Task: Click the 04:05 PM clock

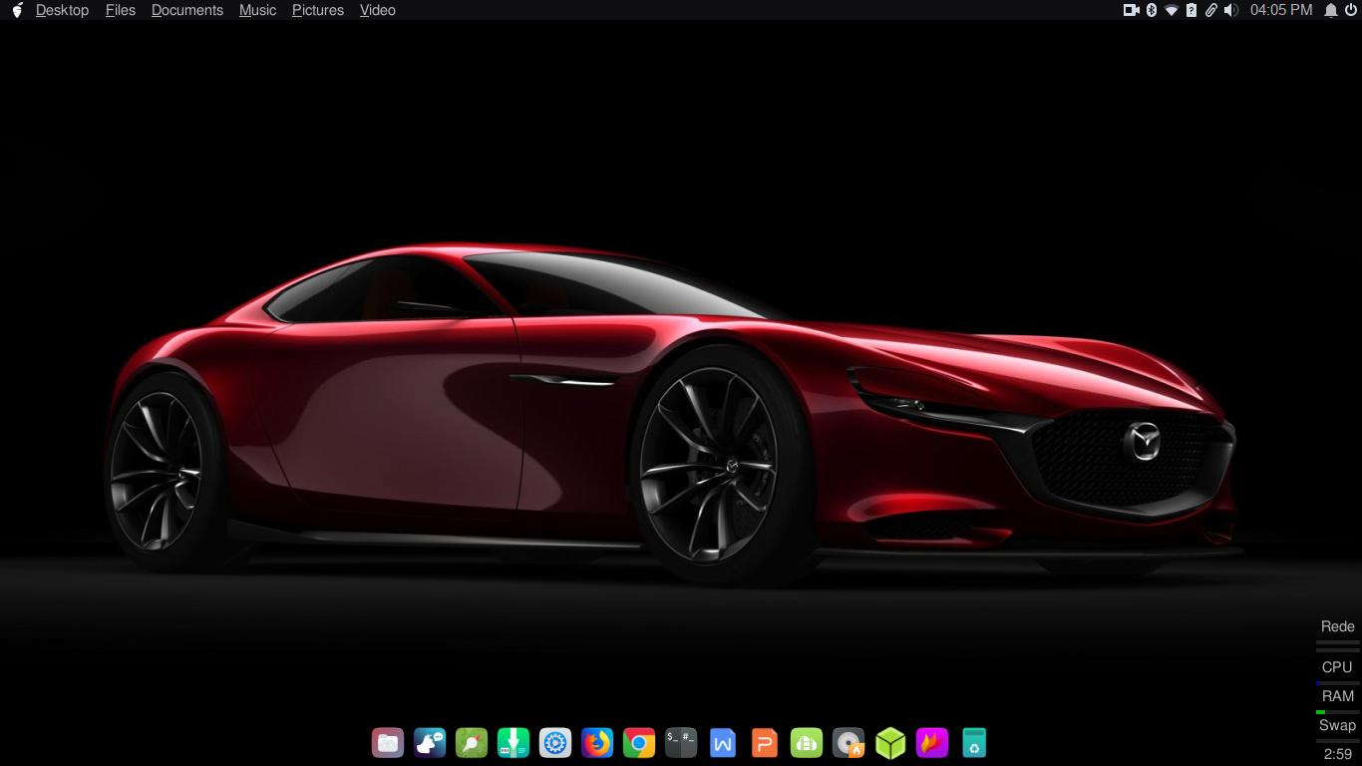Action: click(x=1281, y=10)
